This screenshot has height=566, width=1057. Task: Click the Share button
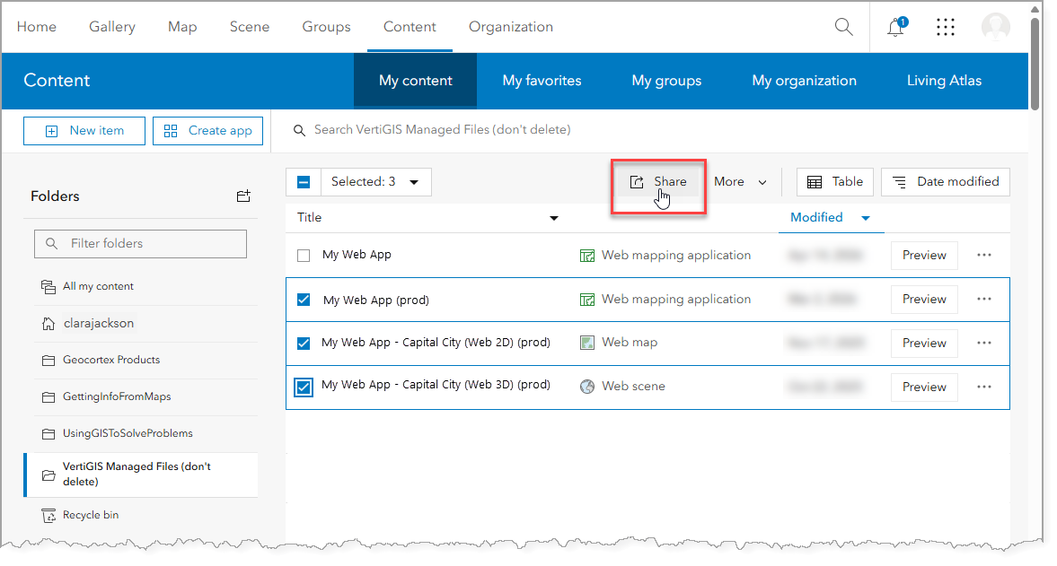click(658, 182)
